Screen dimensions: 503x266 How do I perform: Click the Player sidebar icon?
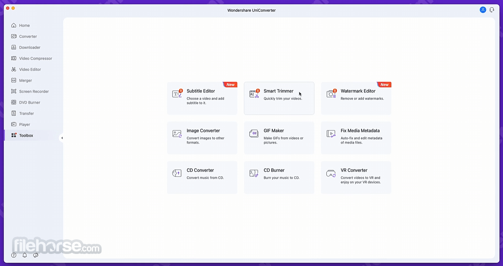[14, 124]
